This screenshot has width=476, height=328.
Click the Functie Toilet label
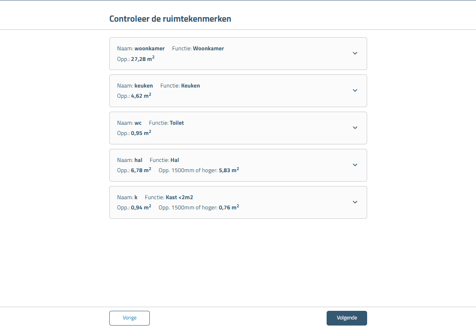point(167,123)
